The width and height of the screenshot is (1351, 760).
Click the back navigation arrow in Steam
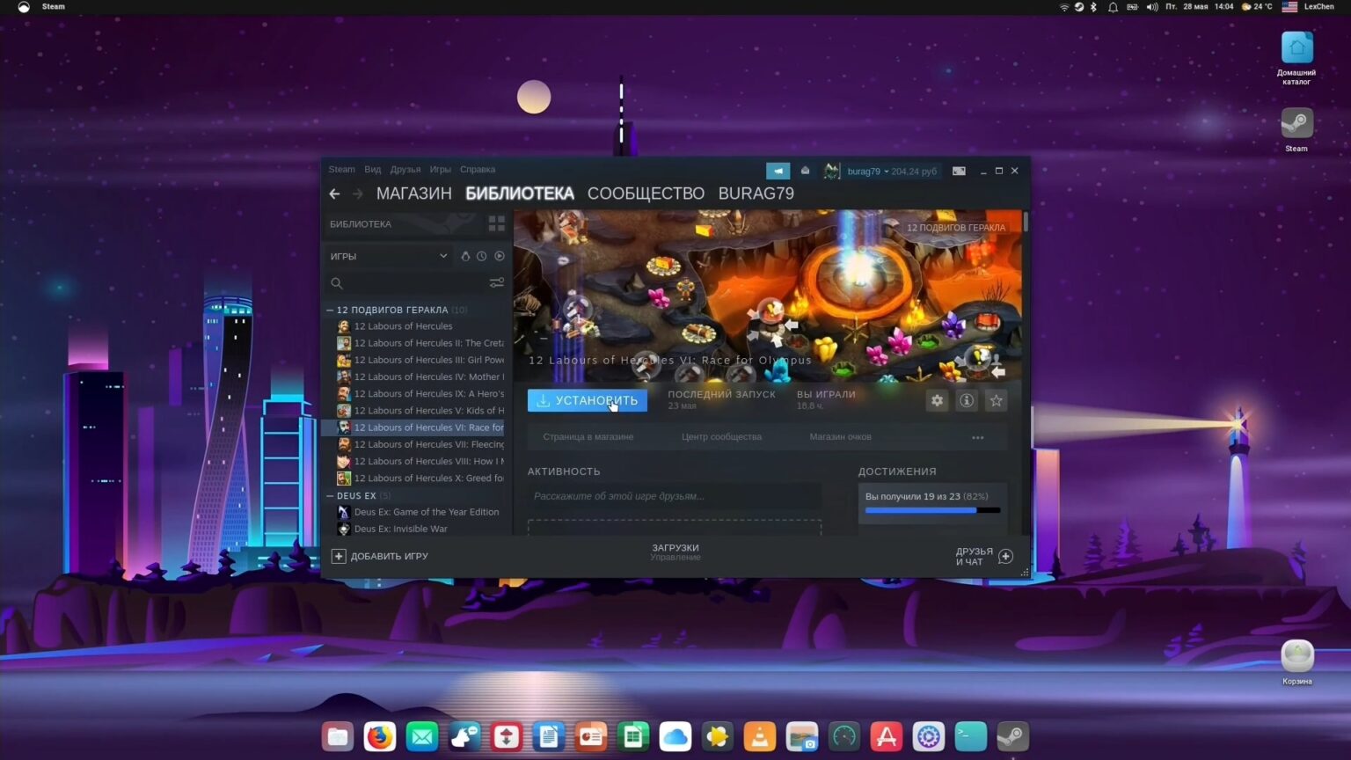[x=334, y=194]
